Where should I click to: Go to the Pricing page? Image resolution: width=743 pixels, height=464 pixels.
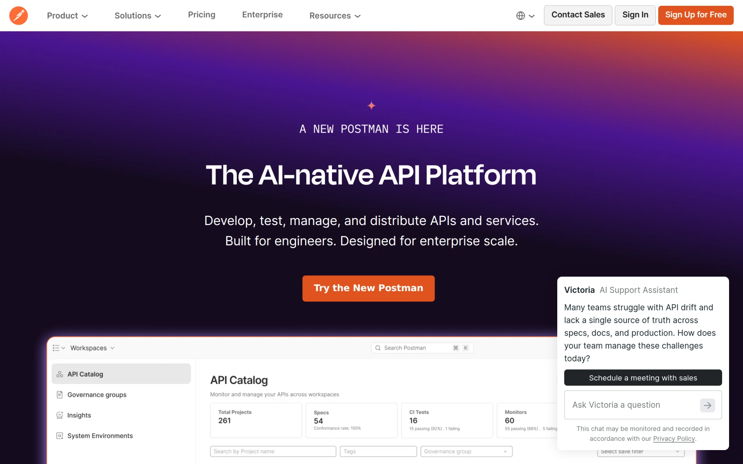pos(202,15)
